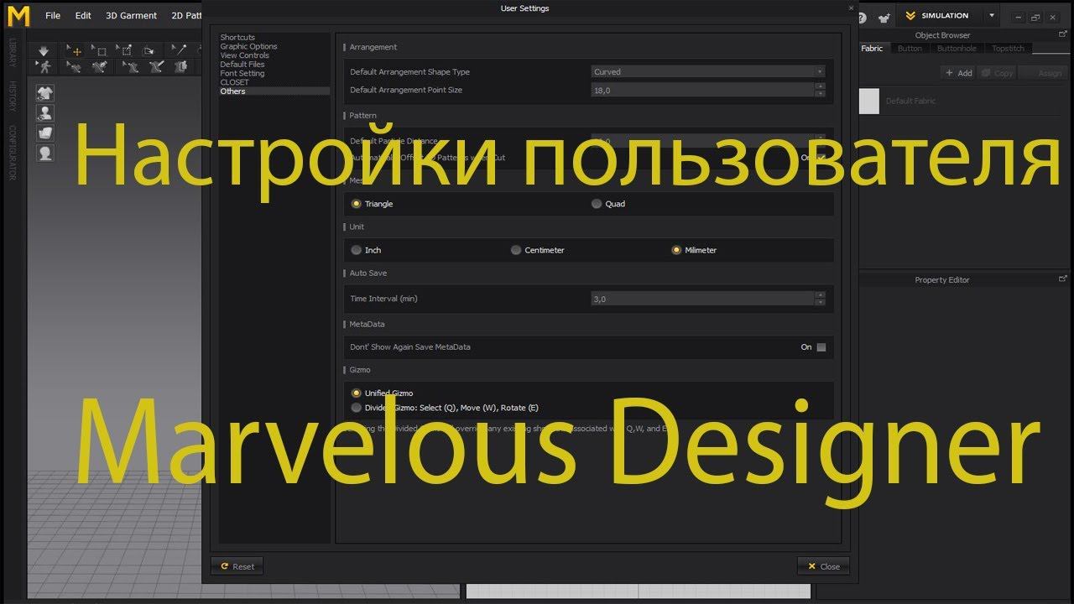Select Divided Gizmo option
This screenshot has height=604, width=1074.
click(357, 408)
